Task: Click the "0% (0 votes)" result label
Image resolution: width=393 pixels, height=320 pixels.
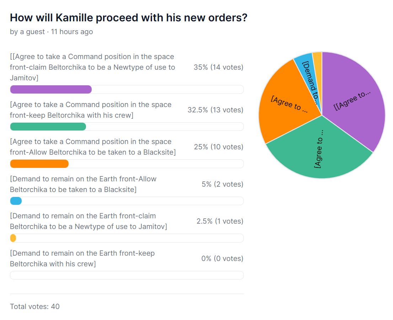Action: [x=222, y=258]
